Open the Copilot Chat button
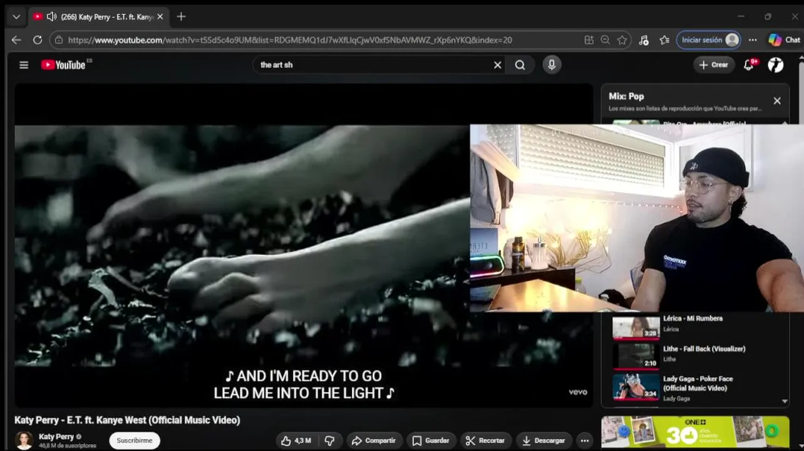The image size is (804, 451). (785, 39)
